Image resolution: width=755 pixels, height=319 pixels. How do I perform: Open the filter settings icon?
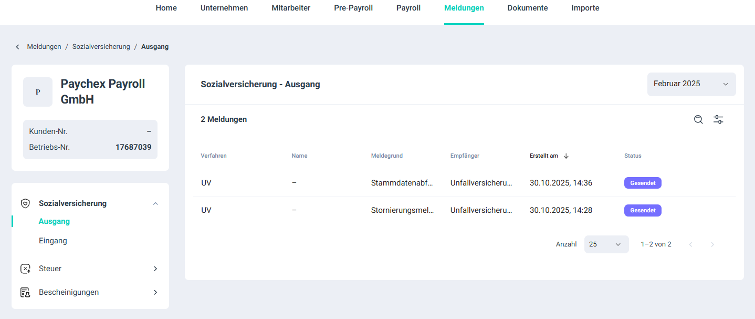pos(718,119)
